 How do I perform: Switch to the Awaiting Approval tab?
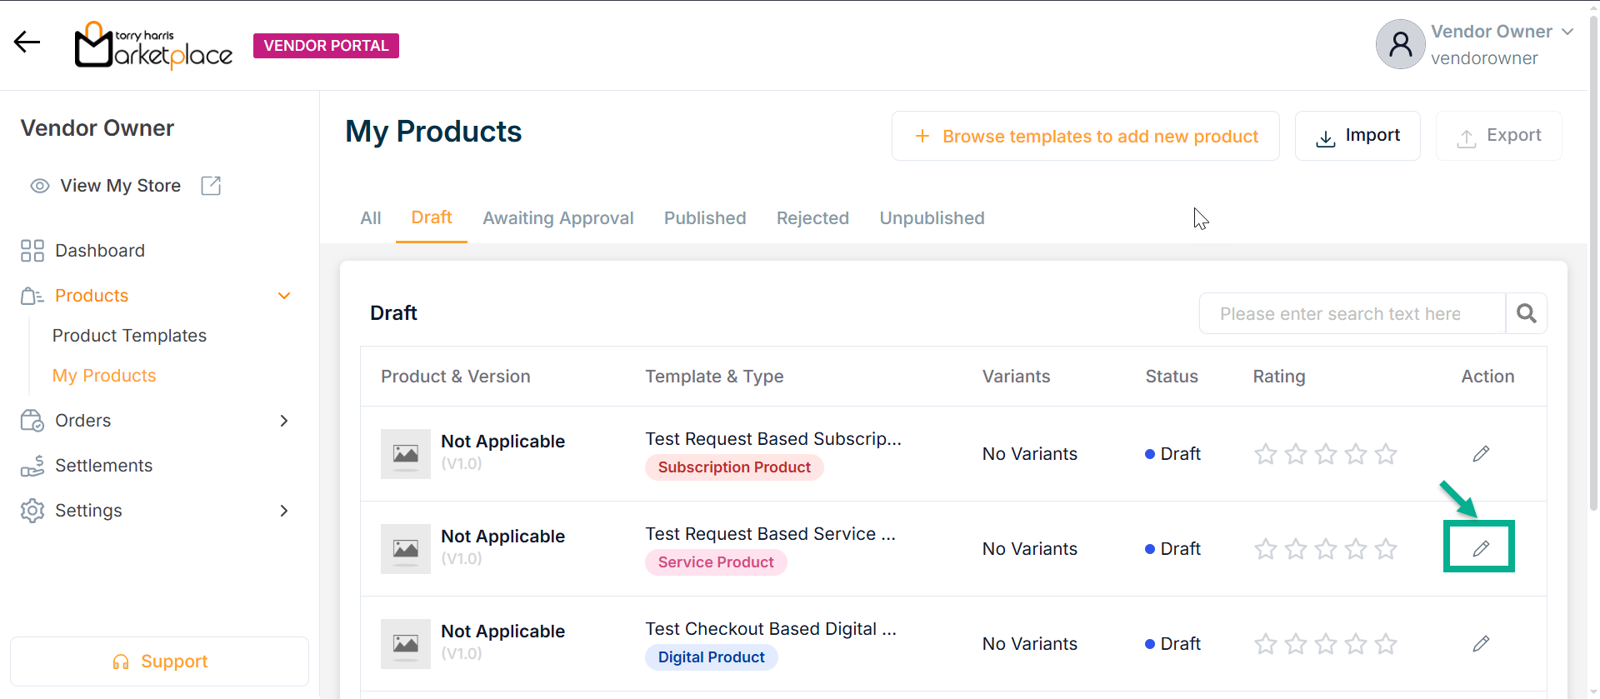click(557, 218)
